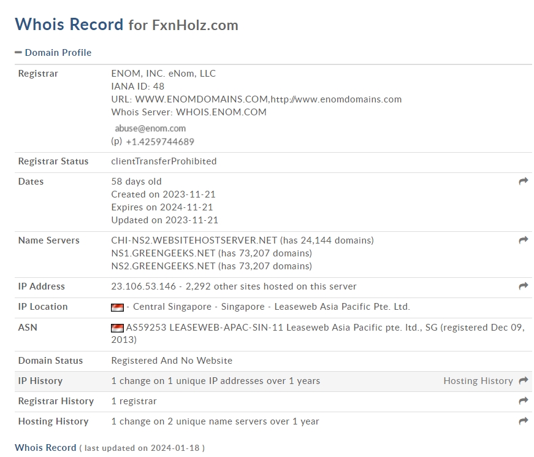Click the Singapore flag in the ASN row
Screen dimensions: 534x457
click(x=117, y=328)
